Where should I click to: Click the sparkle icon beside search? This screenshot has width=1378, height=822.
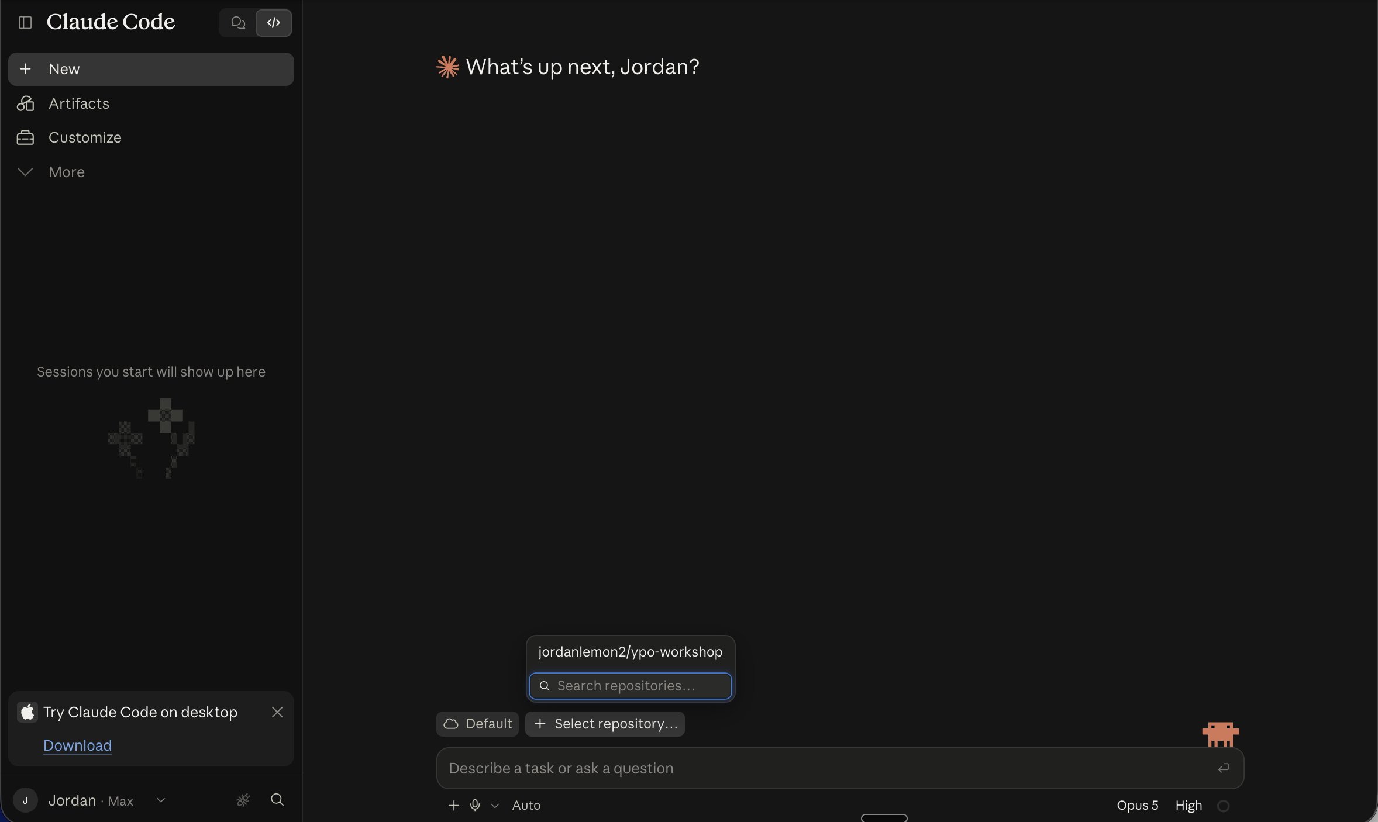point(243,799)
